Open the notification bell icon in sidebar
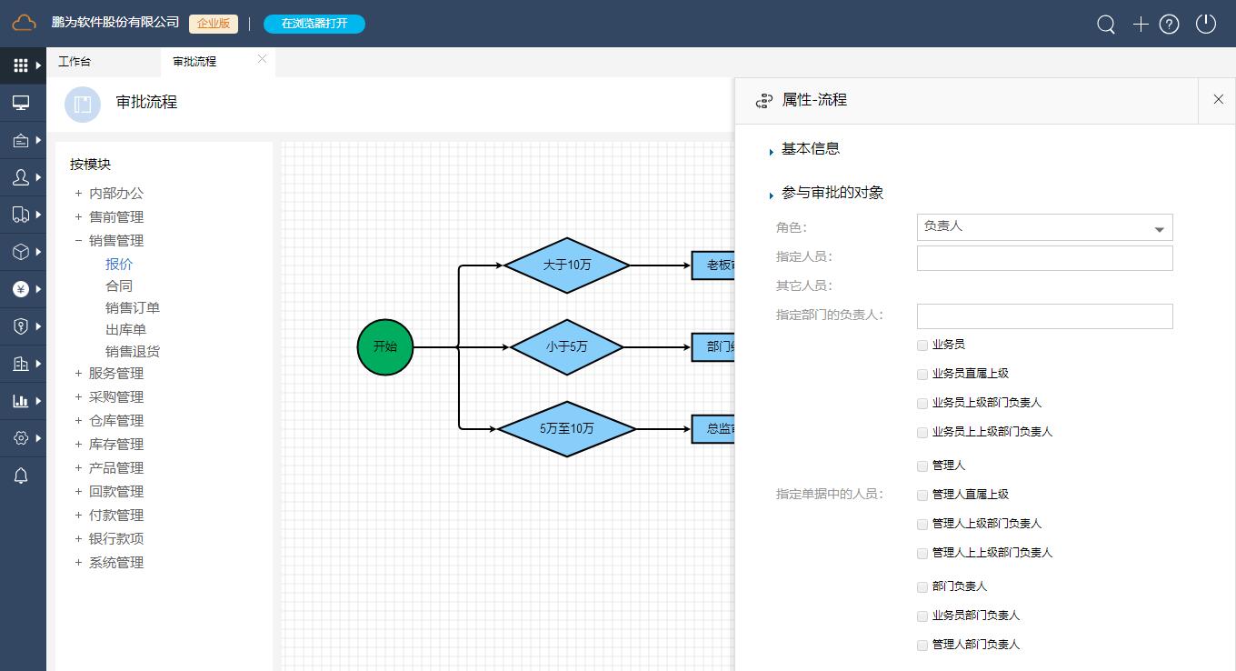The width and height of the screenshot is (1236, 671). [19, 476]
